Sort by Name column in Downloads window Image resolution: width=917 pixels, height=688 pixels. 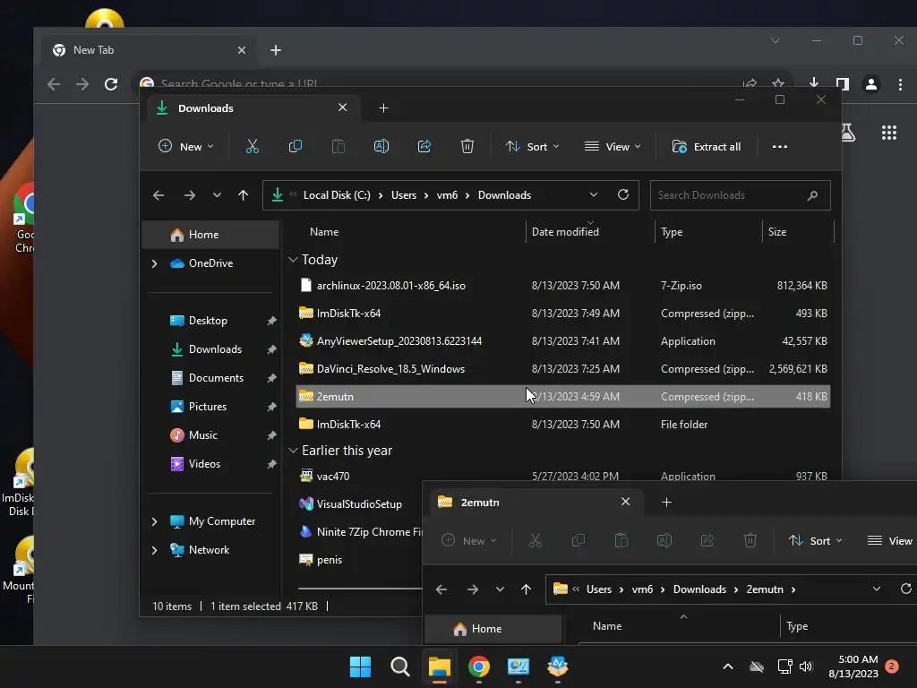pyautogui.click(x=324, y=232)
